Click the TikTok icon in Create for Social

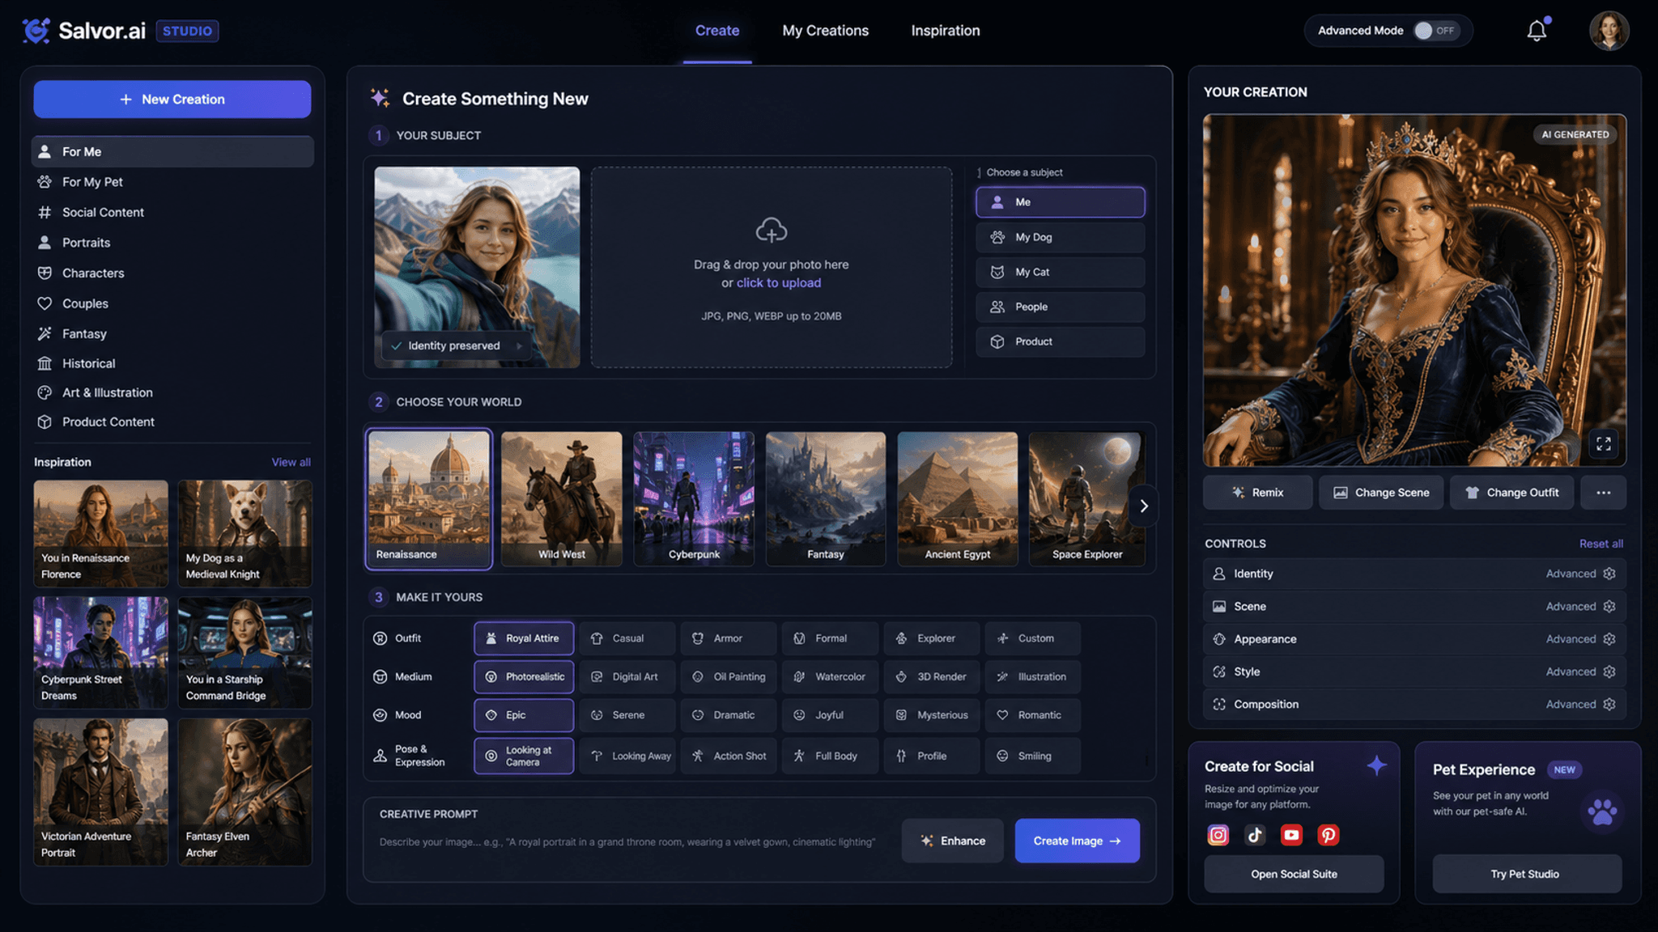[1255, 835]
